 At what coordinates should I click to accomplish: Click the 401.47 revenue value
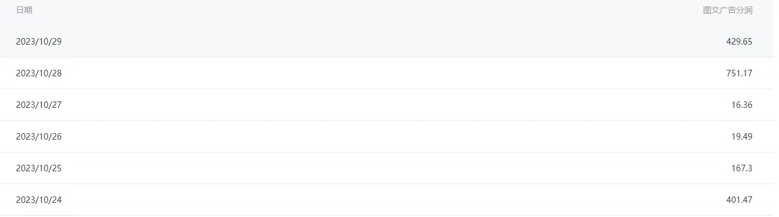click(739, 200)
